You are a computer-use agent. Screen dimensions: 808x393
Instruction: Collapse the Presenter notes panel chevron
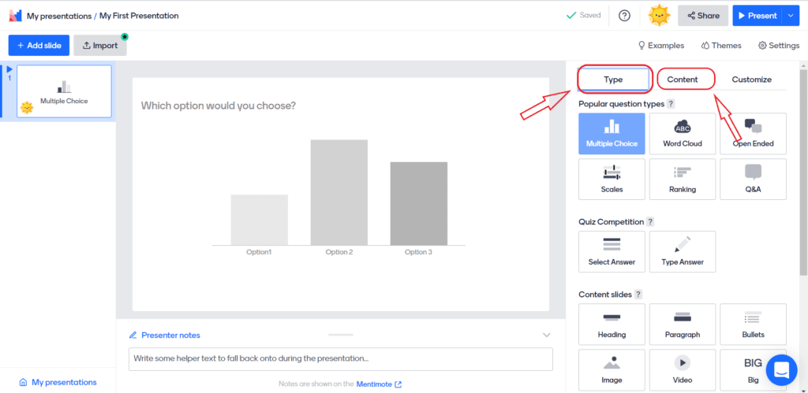[x=547, y=335]
